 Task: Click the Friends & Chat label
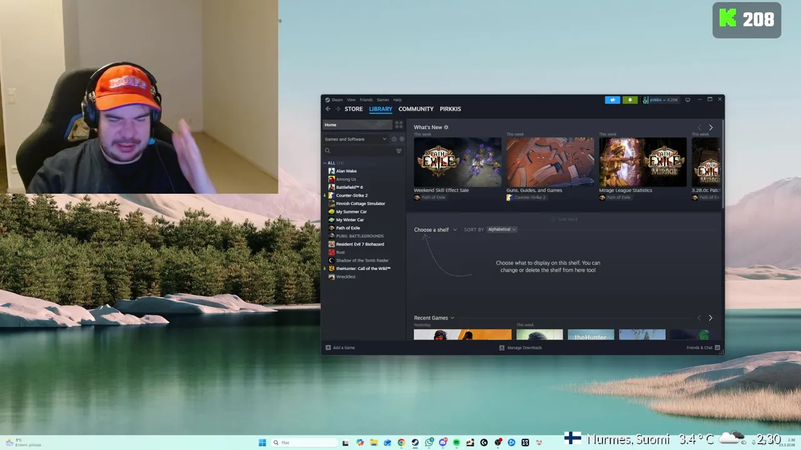point(699,347)
